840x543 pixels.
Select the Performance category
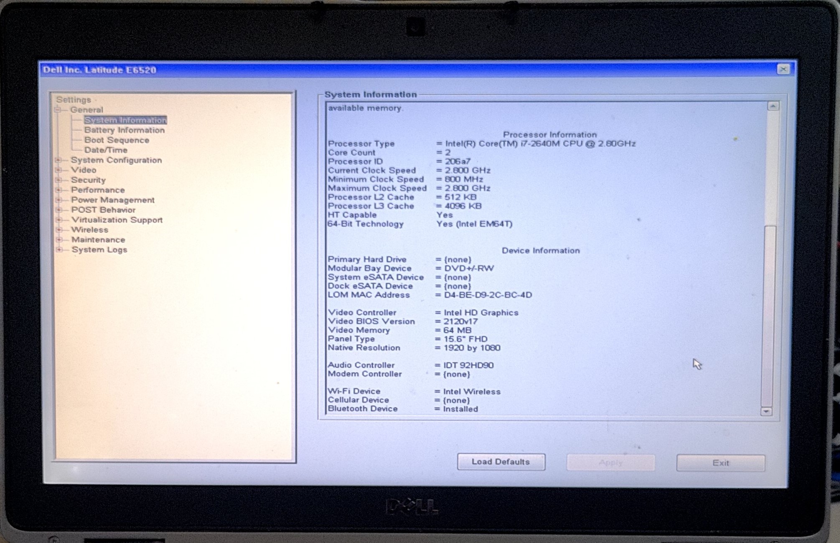98,190
